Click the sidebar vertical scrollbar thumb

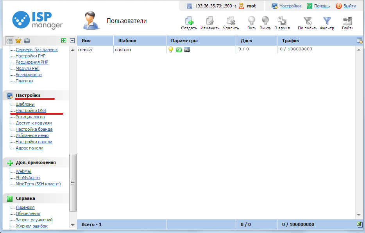(73, 182)
